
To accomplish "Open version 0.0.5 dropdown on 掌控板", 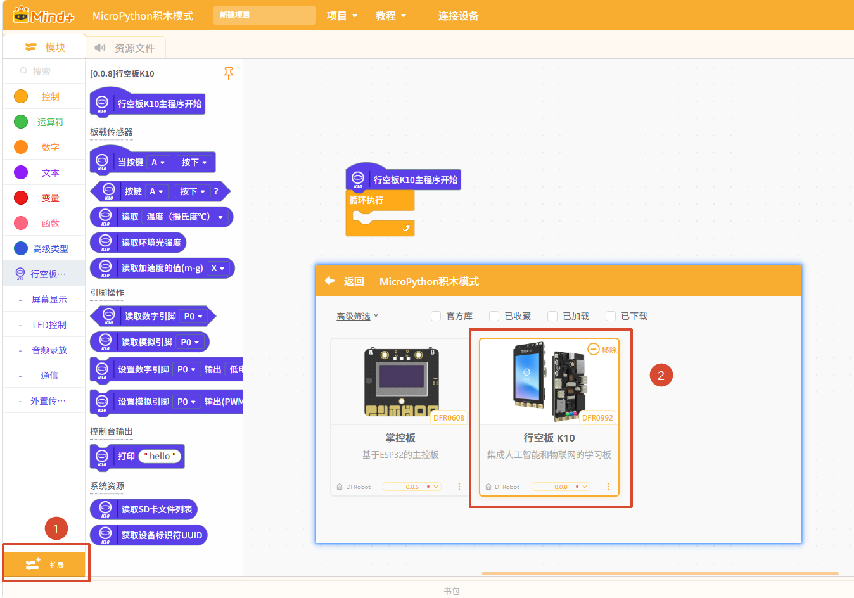I will point(412,487).
